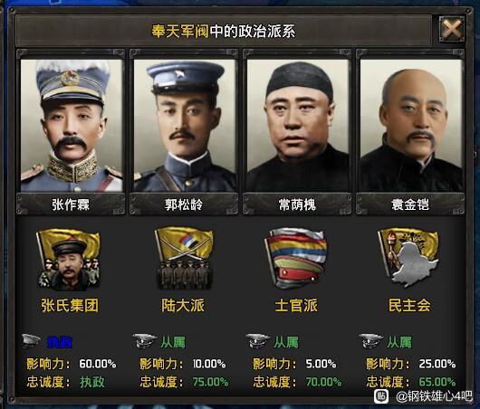The image size is (480, 409).
Task: Click the 张氏集团 faction flag emblem
Action: (x=69, y=261)
